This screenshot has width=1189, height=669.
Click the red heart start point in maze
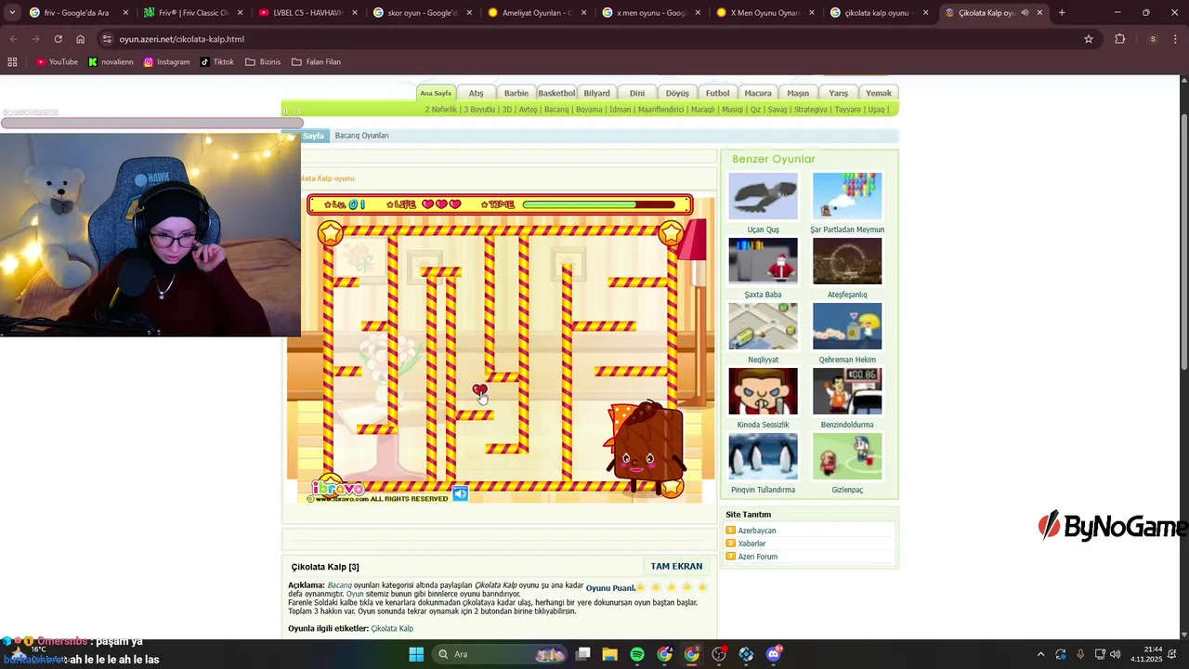click(x=478, y=390)
